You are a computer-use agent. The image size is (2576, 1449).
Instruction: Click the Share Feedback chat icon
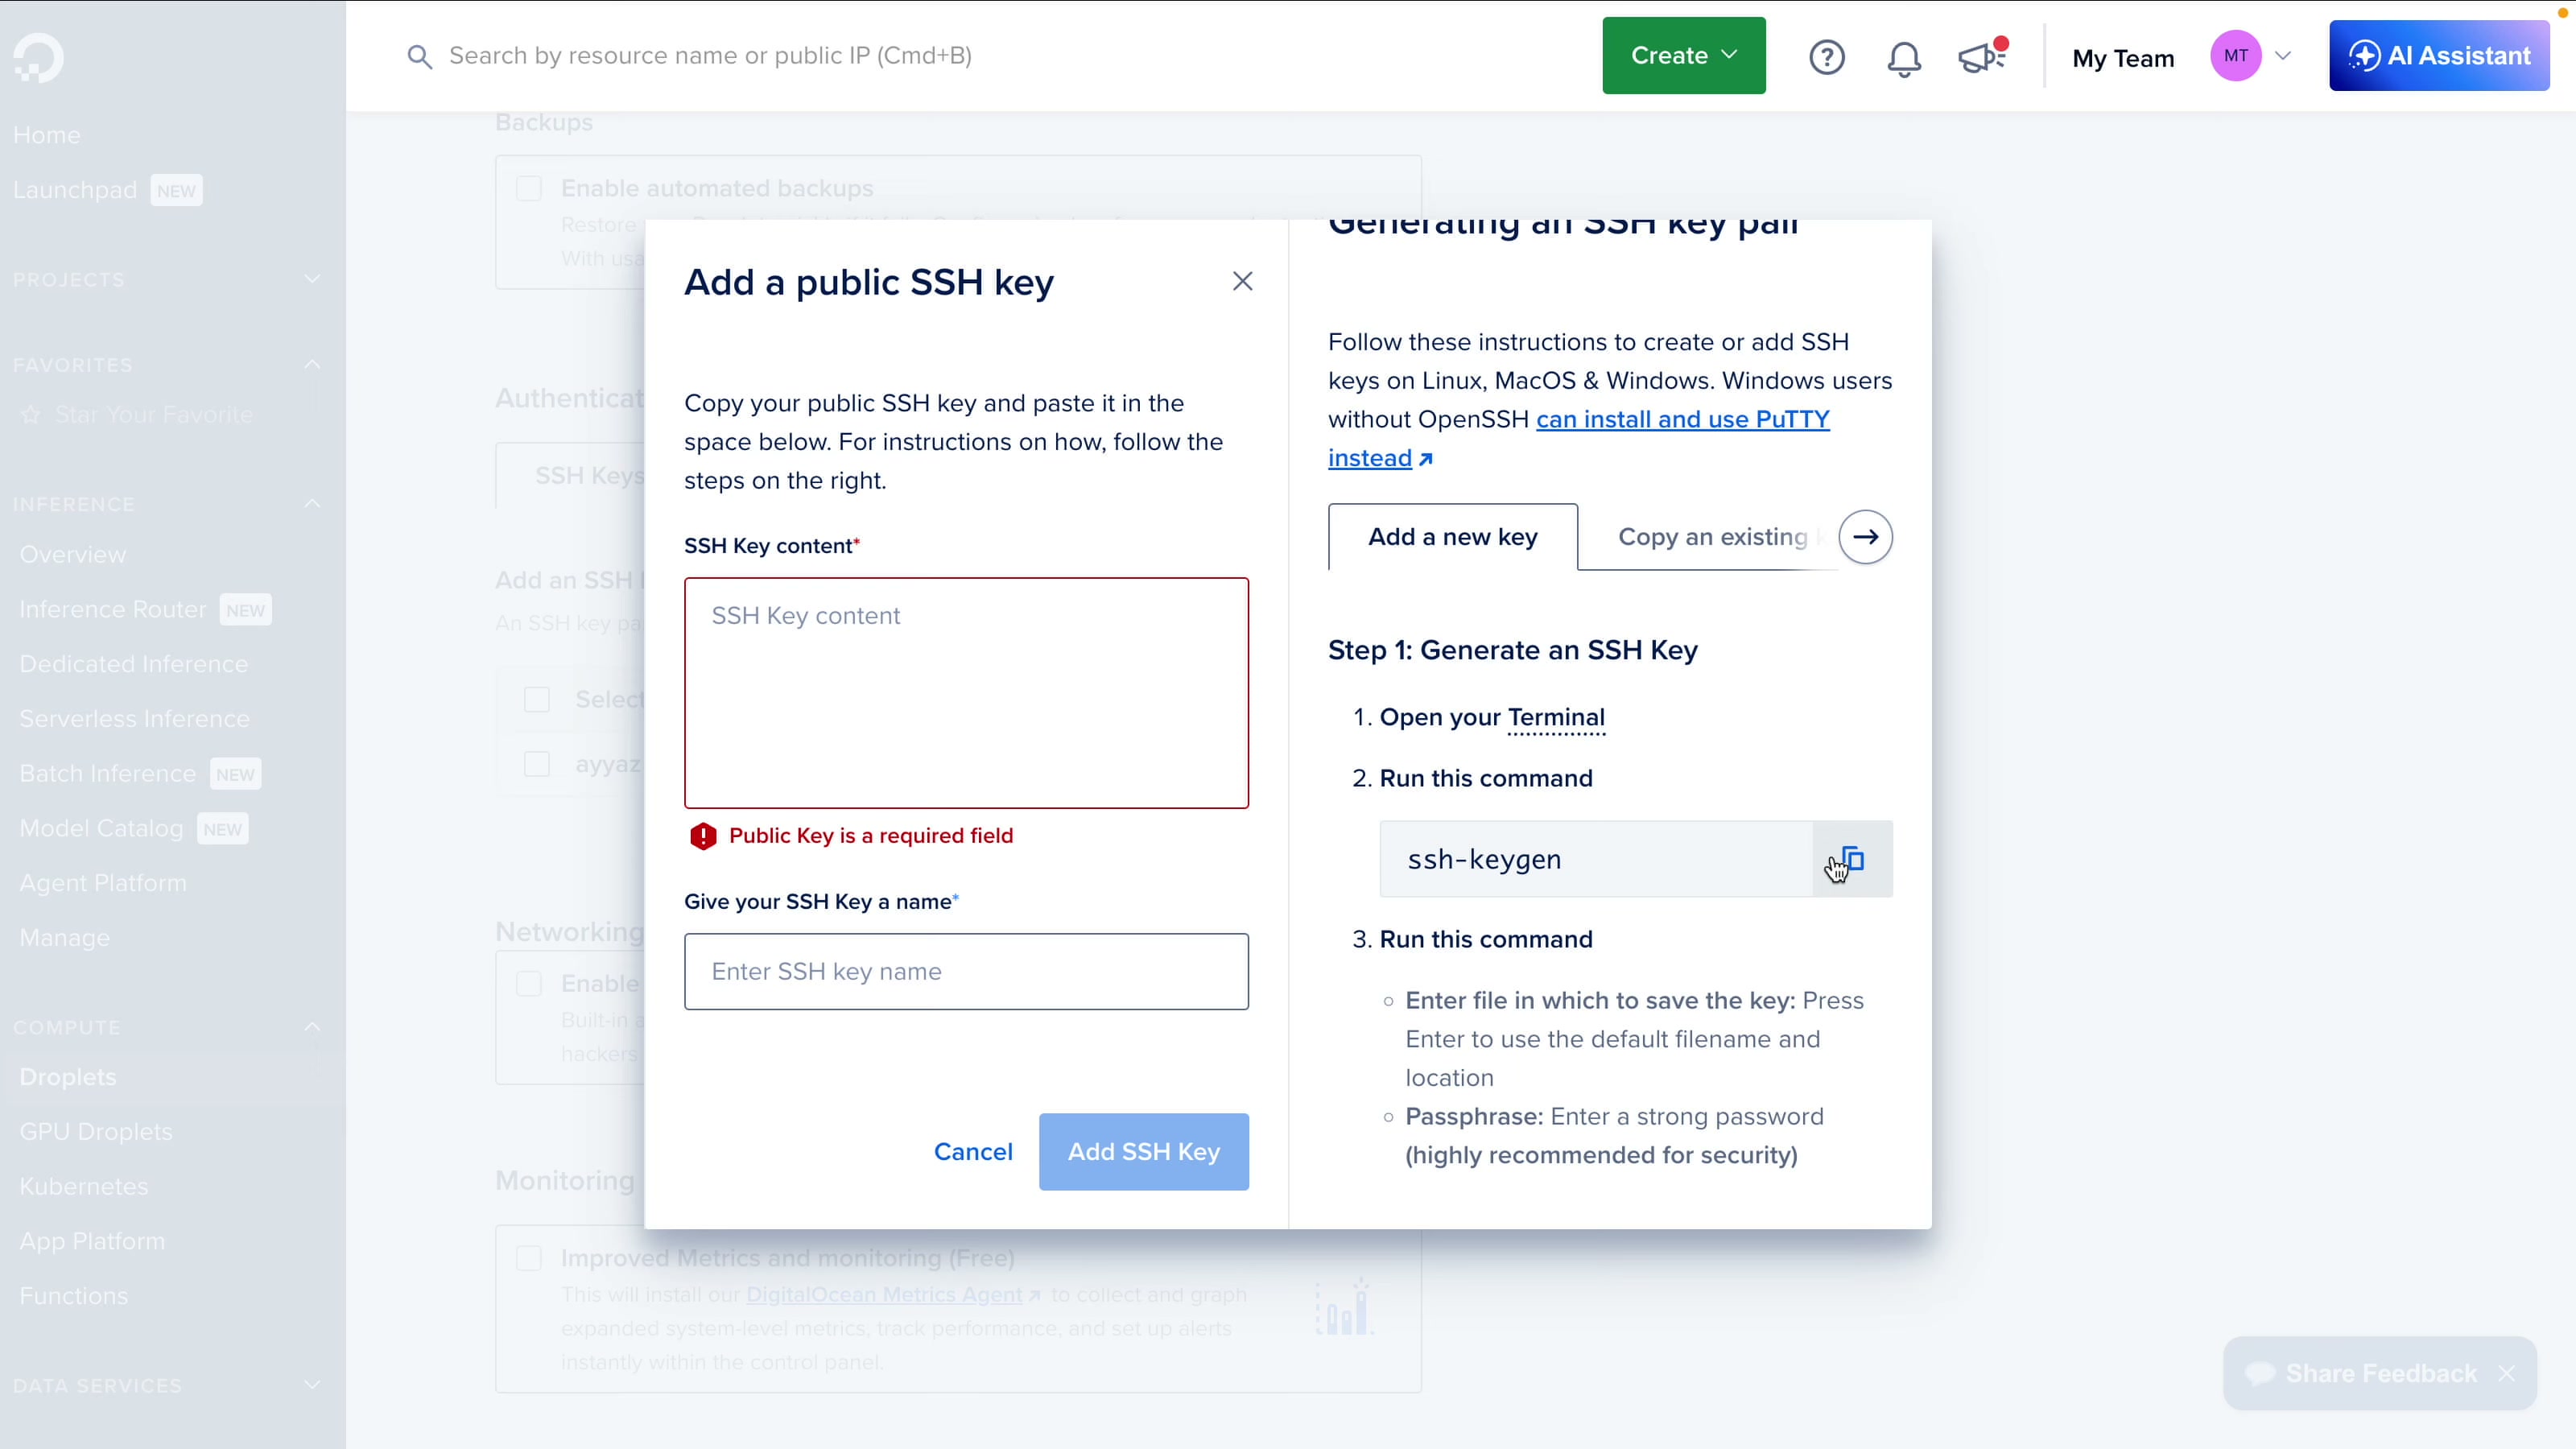tap(2259, 1373)
